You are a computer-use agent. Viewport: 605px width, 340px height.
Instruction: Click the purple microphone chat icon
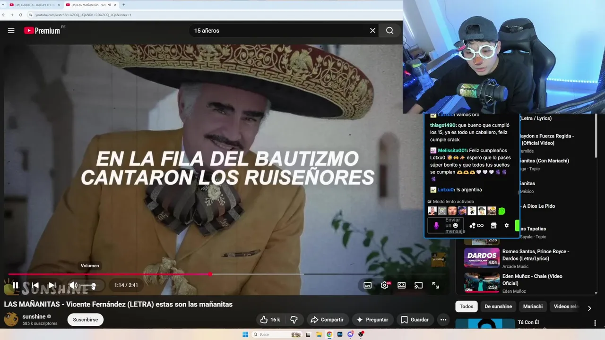click(436, 225)
